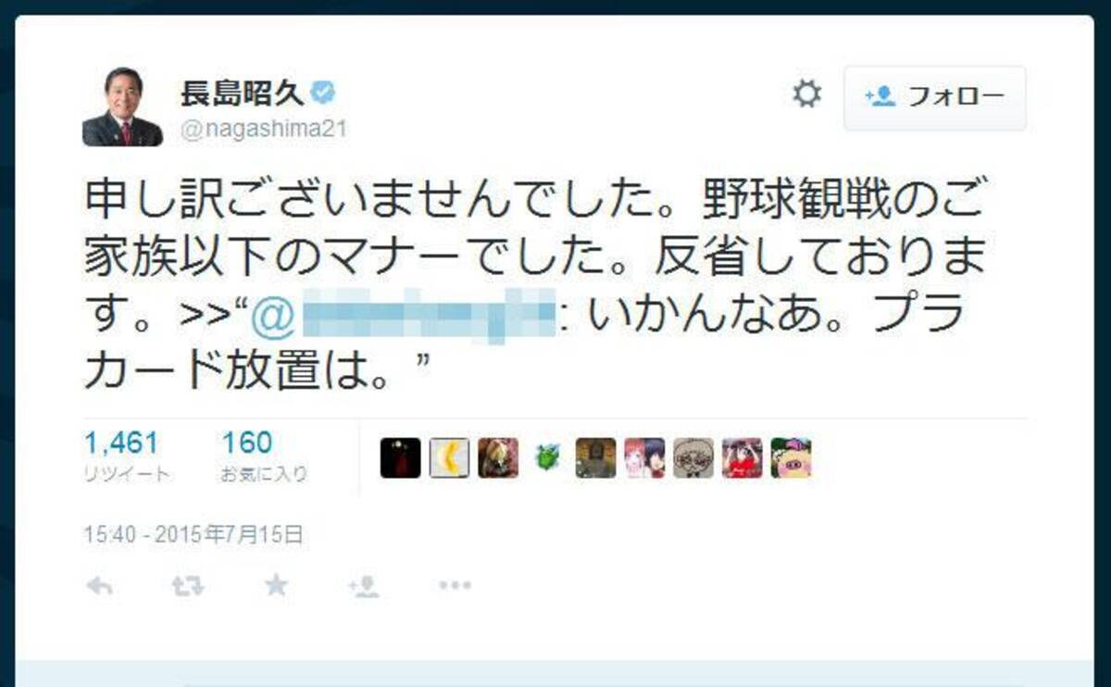Viewport: 1111px width, 687px height.
Task: Click the follow-person icon below the tweet
Action: point(363,585)
